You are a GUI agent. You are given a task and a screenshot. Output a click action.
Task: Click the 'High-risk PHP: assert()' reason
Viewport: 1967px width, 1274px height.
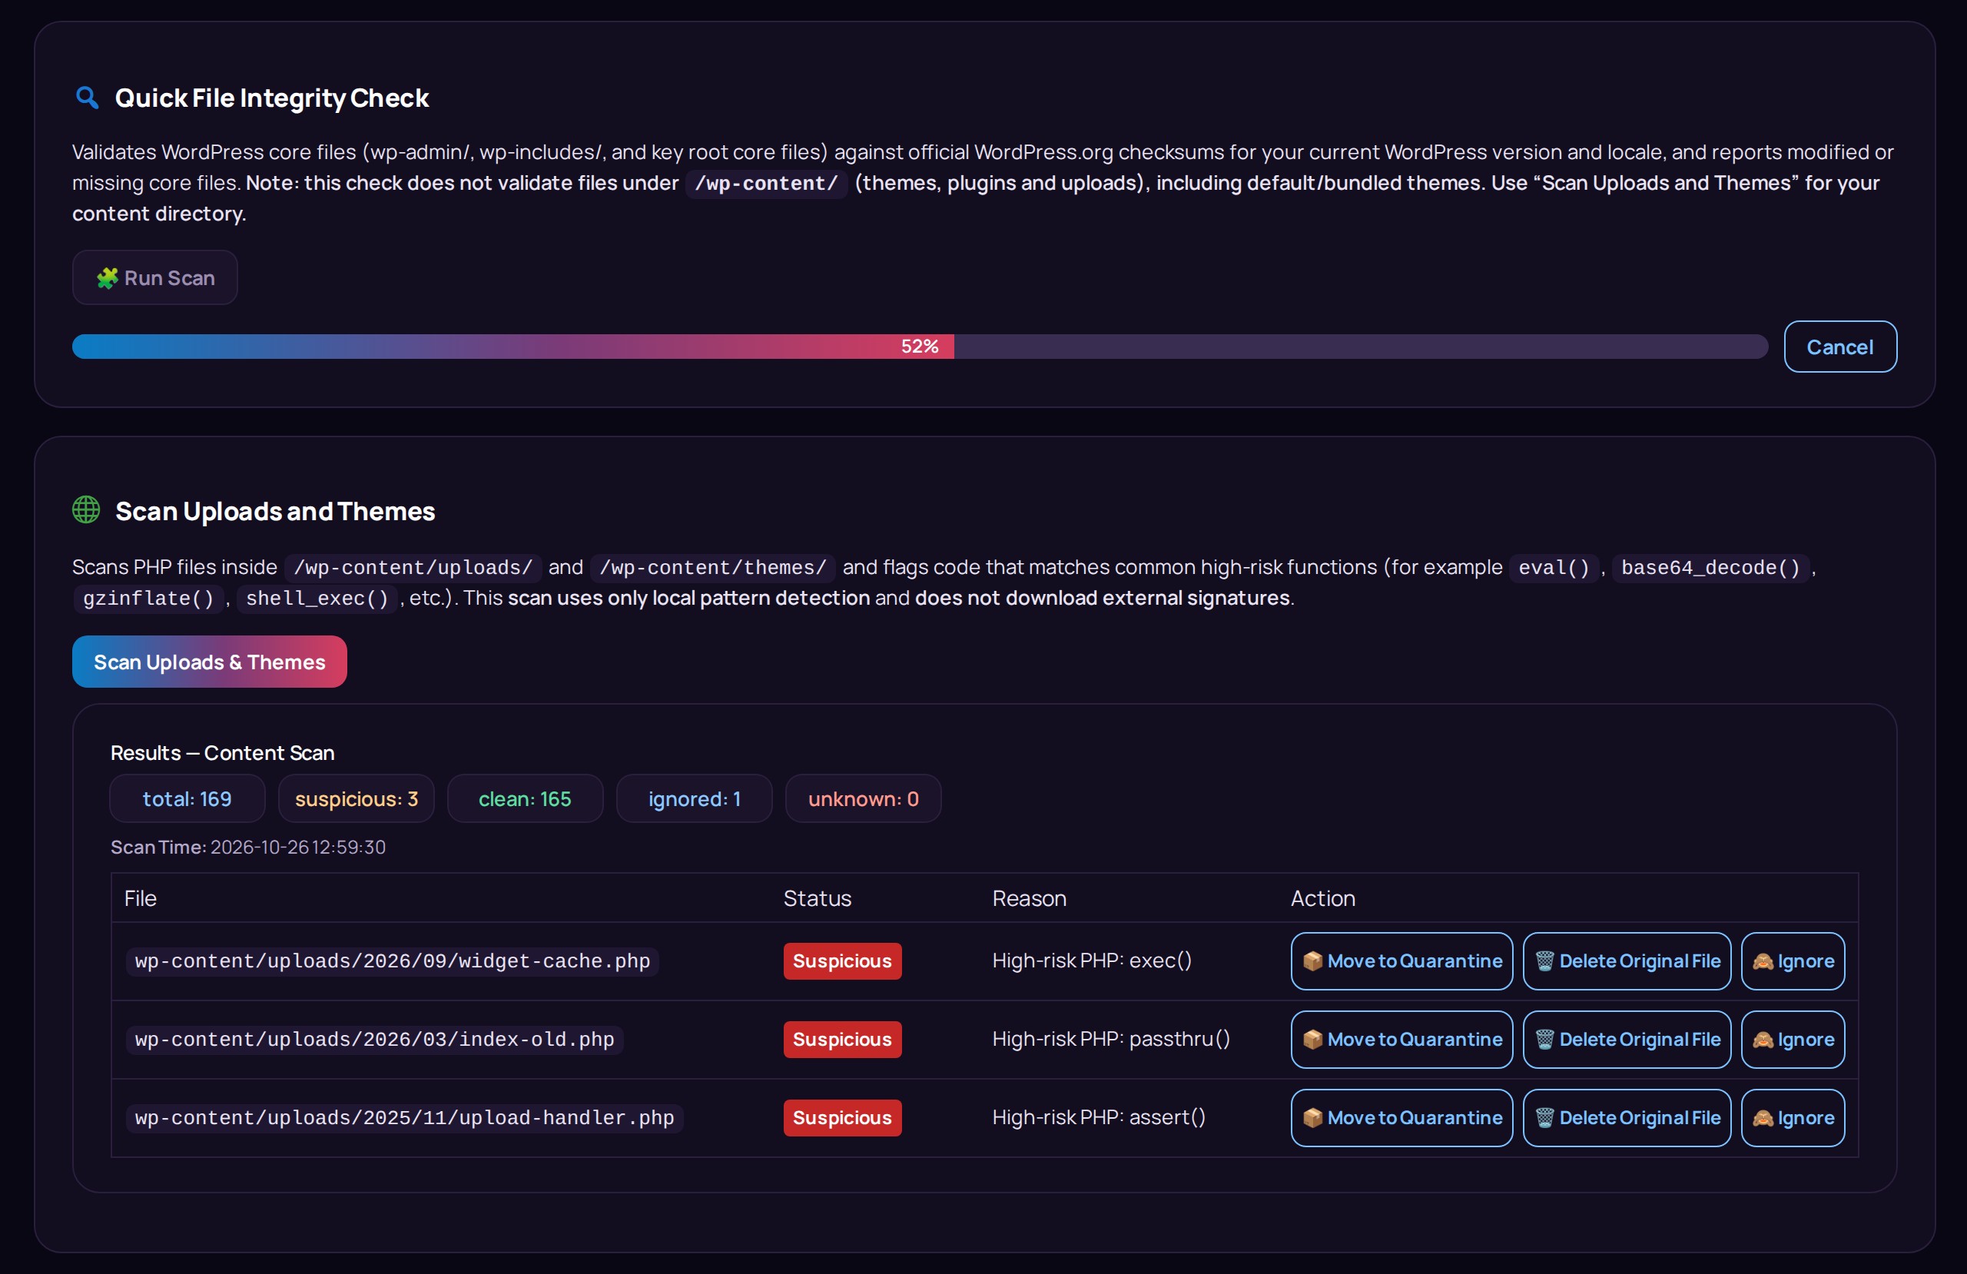tap(1099, 1118)
